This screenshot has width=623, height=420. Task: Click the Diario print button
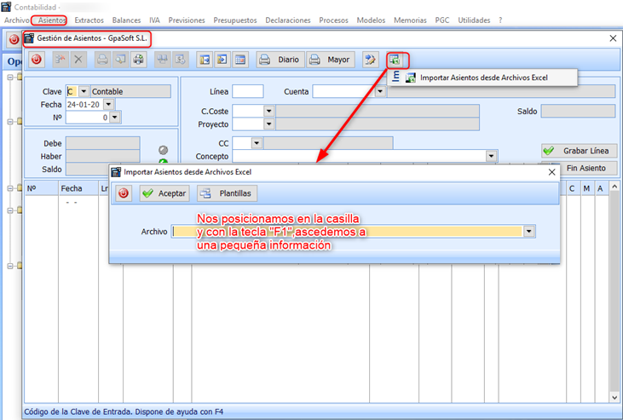(280, 60)
